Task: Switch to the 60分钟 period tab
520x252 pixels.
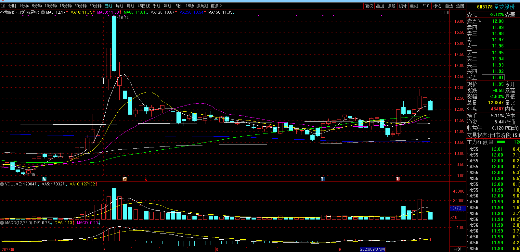Action: pyautogui.click(x=96, y=6)
